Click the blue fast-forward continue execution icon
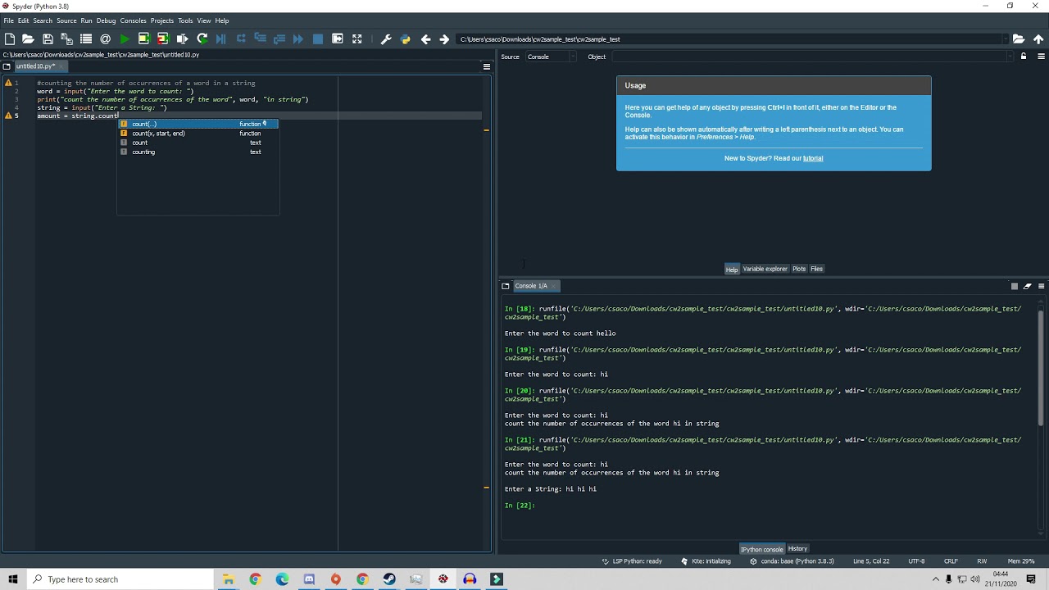Screen dimensions: 1049x590 pos(298,39)
